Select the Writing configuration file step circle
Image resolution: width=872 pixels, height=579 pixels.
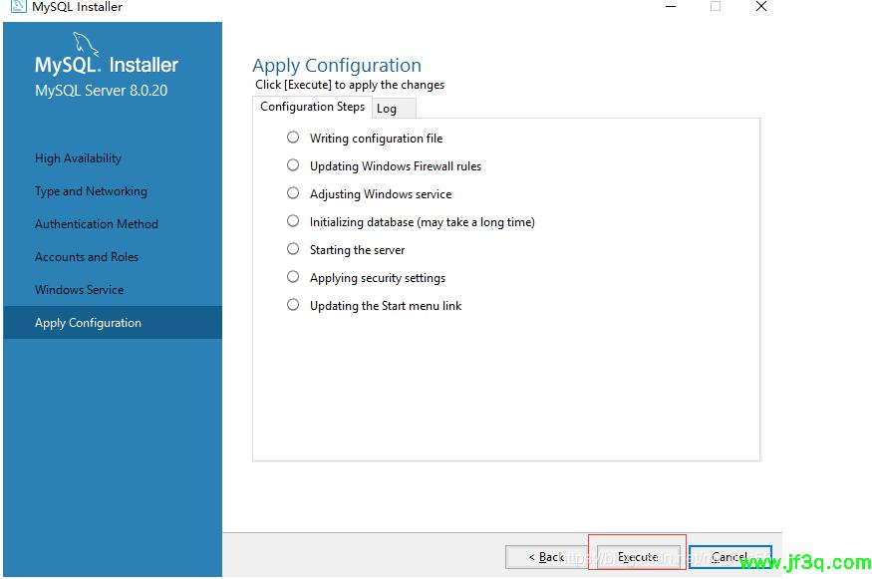293,138
